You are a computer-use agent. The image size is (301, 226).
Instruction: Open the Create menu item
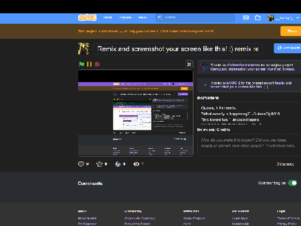point(108,18)
